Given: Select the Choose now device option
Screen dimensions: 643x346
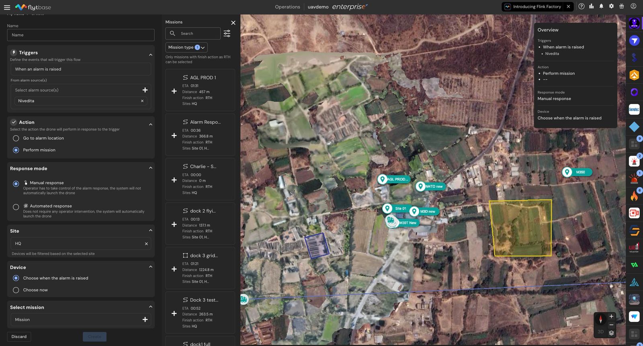Looking at the screenshot, I should (16, 290).
